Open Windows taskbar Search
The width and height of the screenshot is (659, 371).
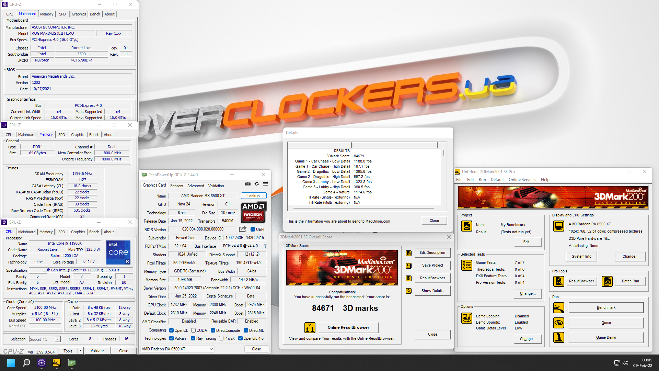coord(26,363)
